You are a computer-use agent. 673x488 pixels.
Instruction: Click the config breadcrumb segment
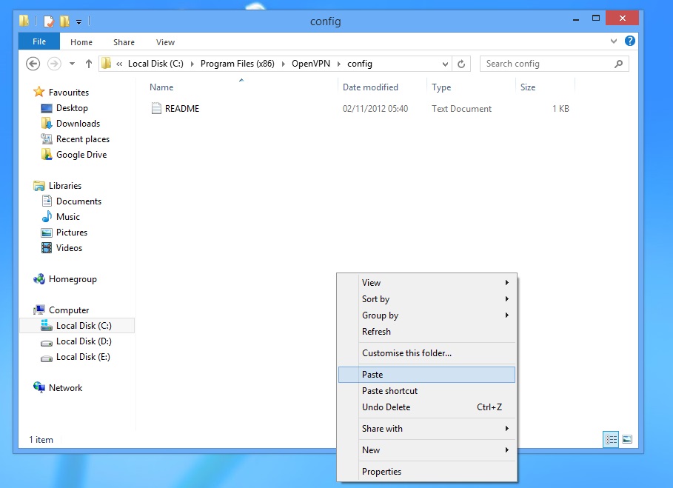click(x=360, y=64)
